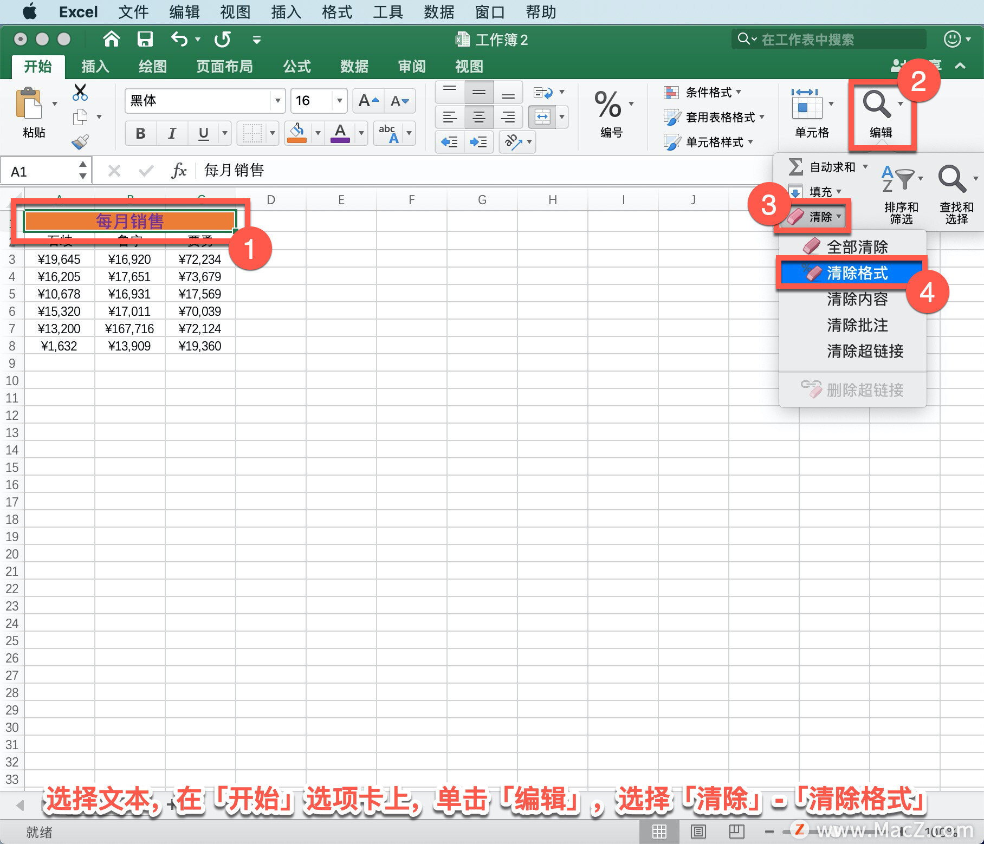The height and width of the screenshot is (844, 984).
Task: Switch to the Formulas ribbon tab
Action: click(297, 67)
